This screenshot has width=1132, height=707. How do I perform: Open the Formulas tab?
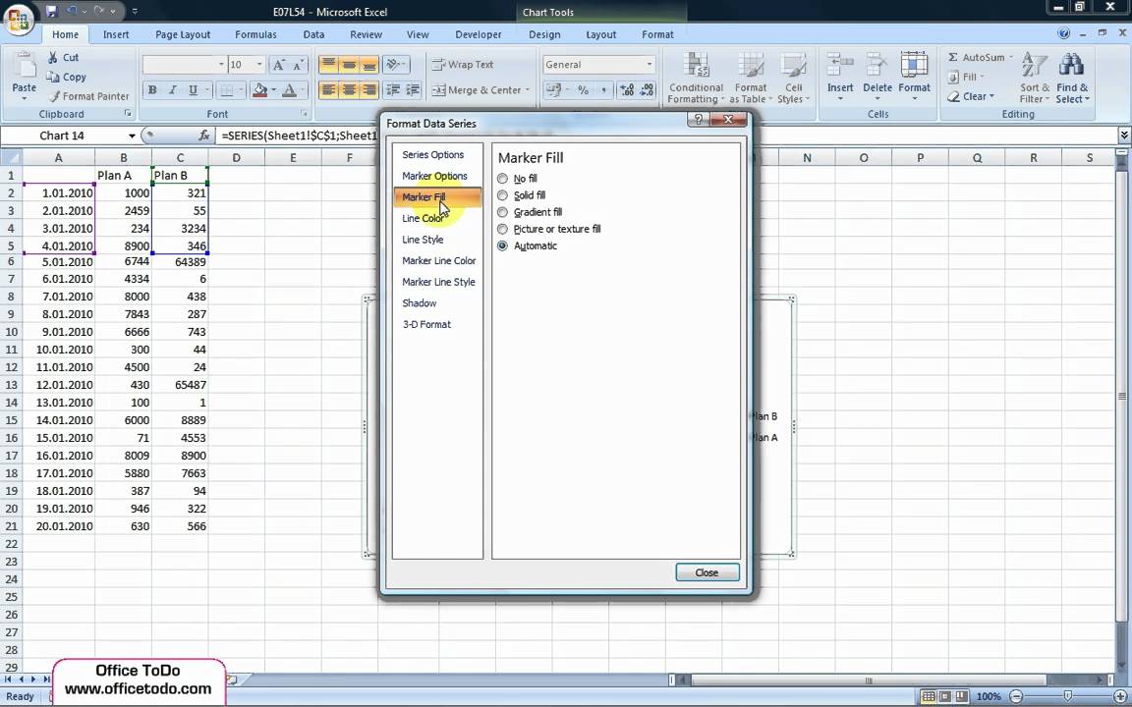255,34
